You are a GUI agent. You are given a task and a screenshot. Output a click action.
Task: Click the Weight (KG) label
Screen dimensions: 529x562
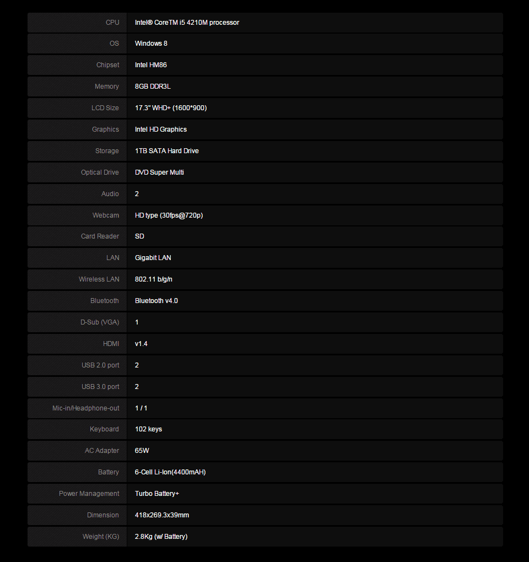click(101, 537)
